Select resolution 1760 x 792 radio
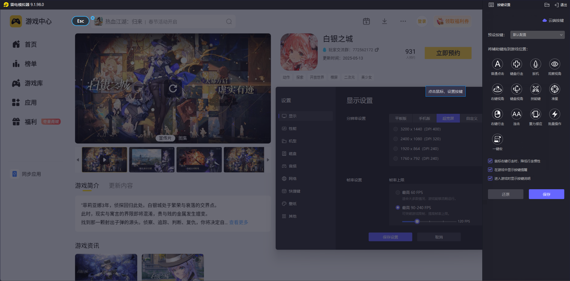 pos(396,158)
